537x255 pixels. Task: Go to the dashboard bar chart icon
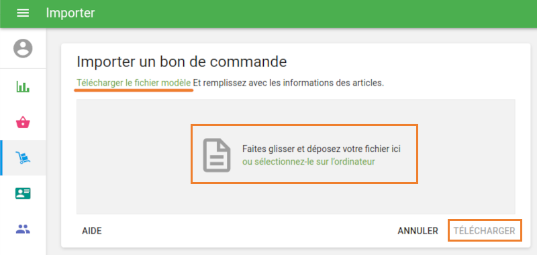(23, 86)
